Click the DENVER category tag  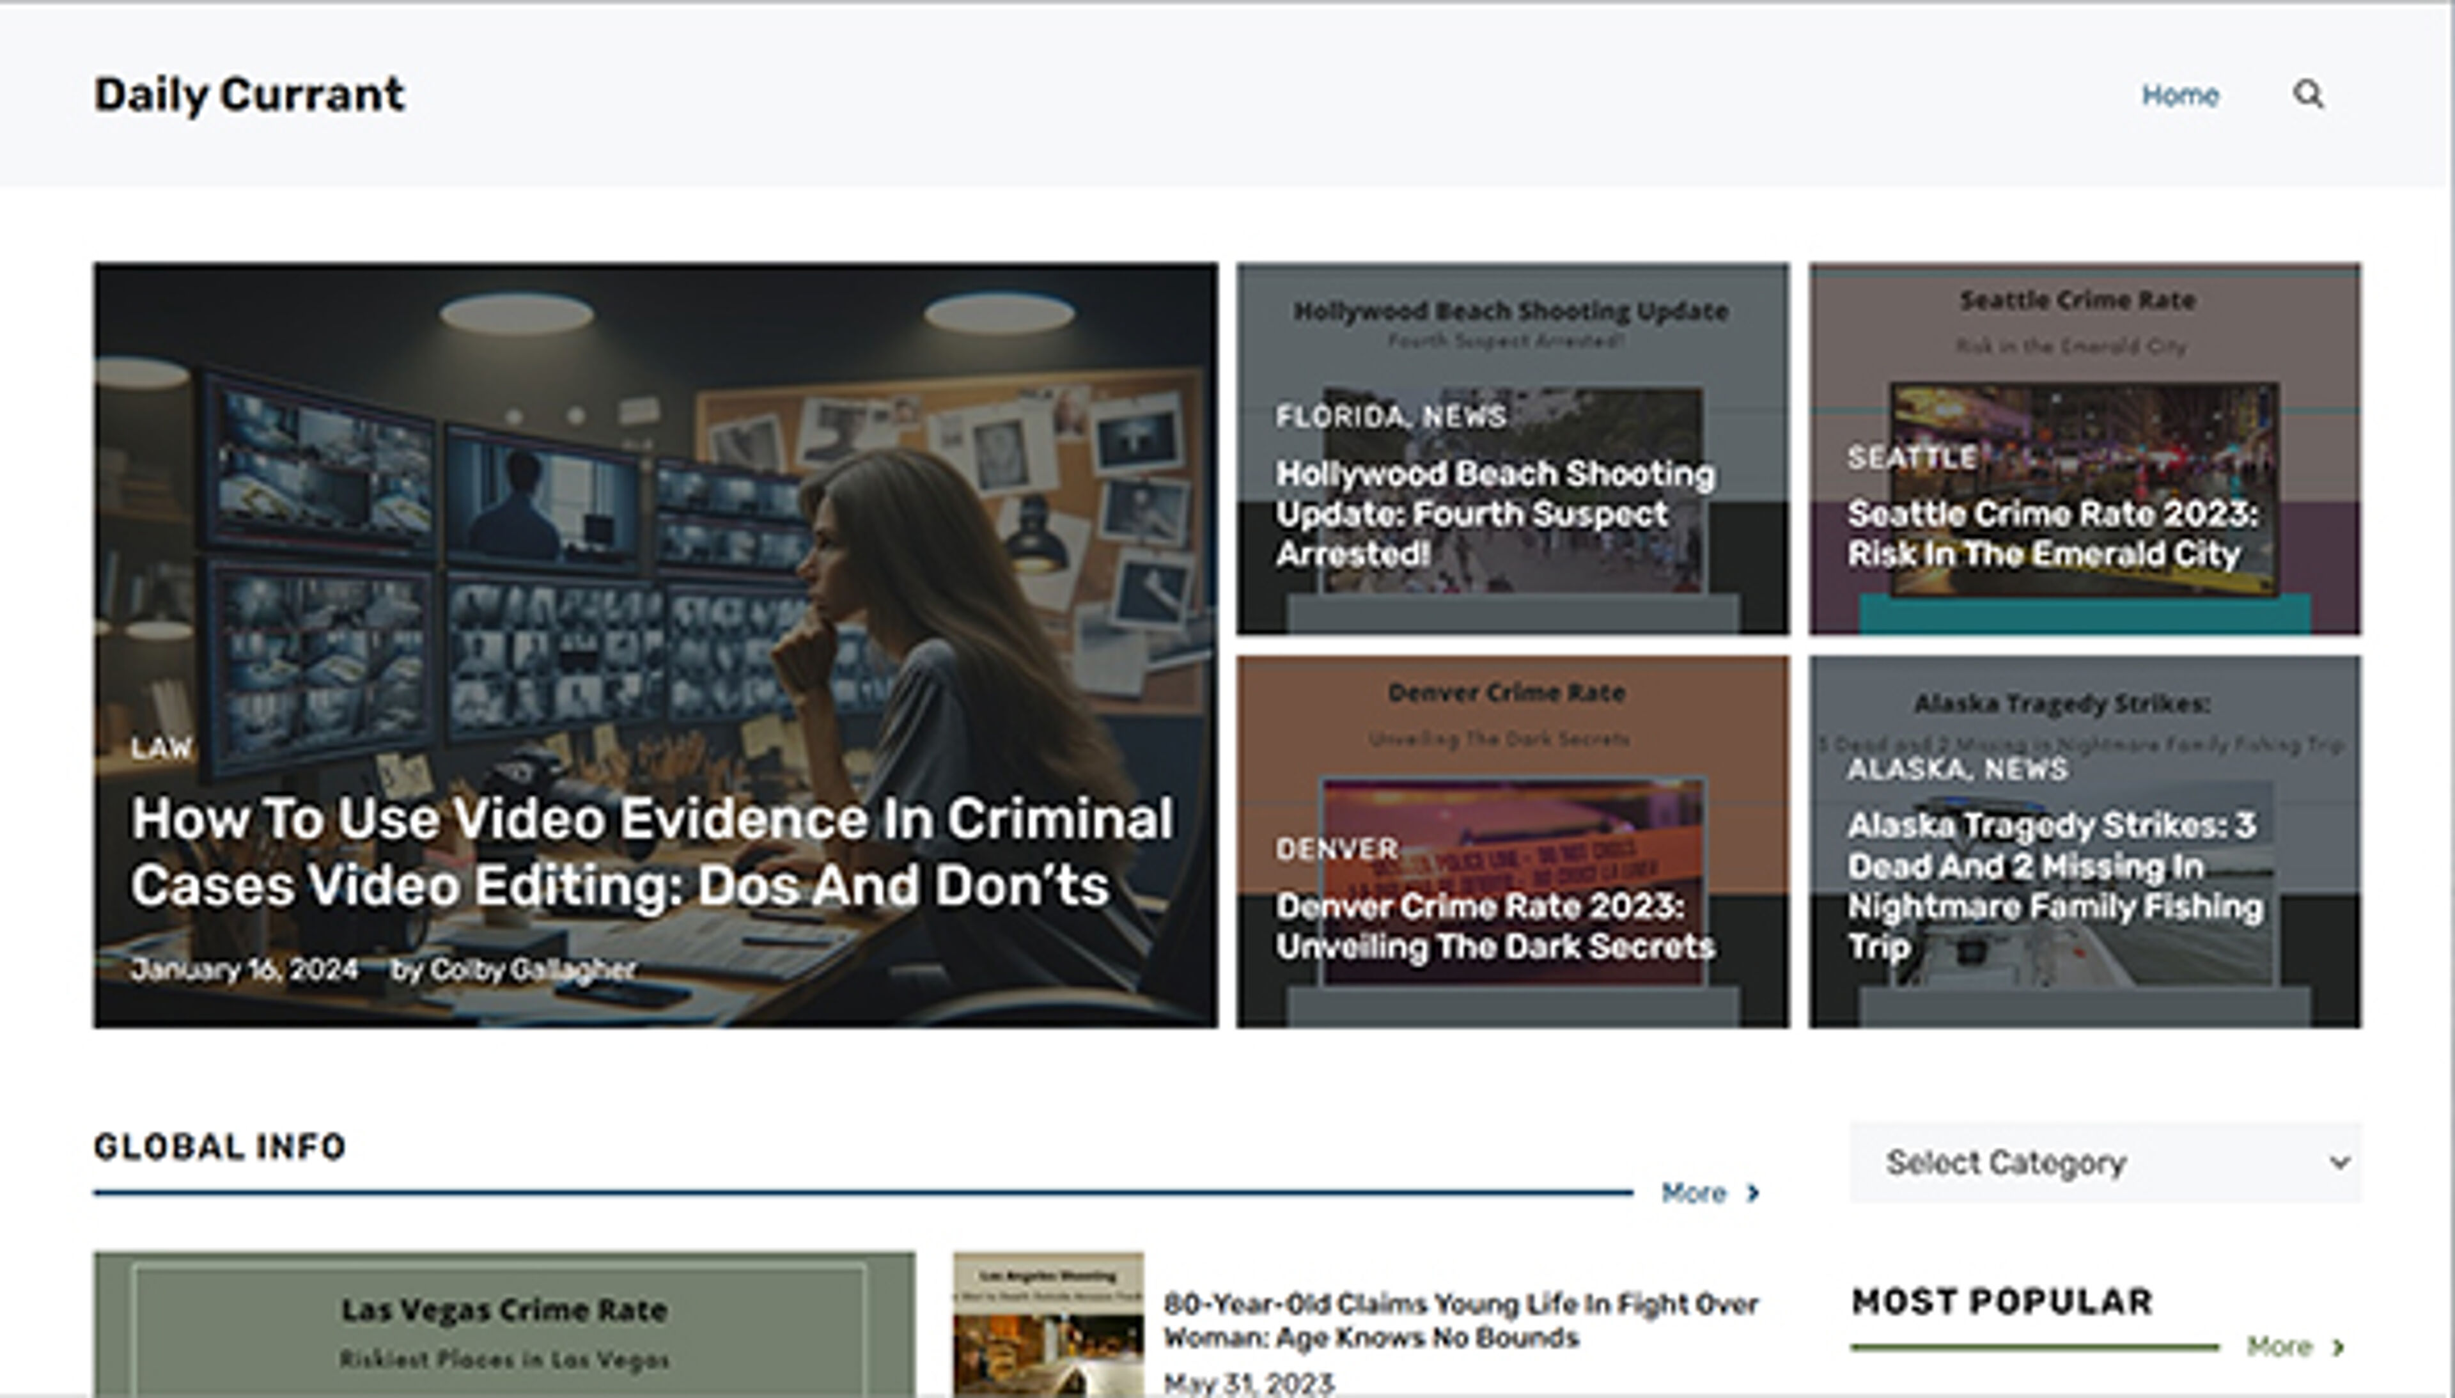[x=1336, y=849]
